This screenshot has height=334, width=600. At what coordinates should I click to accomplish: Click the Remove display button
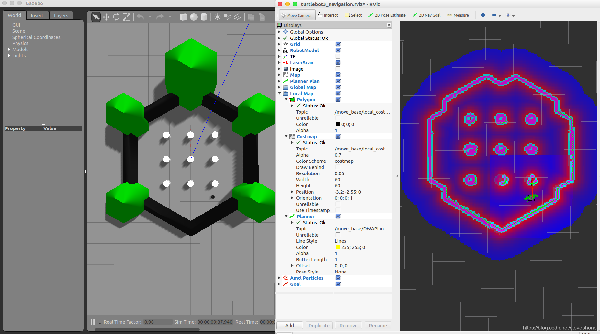(348, 325)
